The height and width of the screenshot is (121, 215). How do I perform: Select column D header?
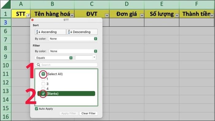coord(127,4)
